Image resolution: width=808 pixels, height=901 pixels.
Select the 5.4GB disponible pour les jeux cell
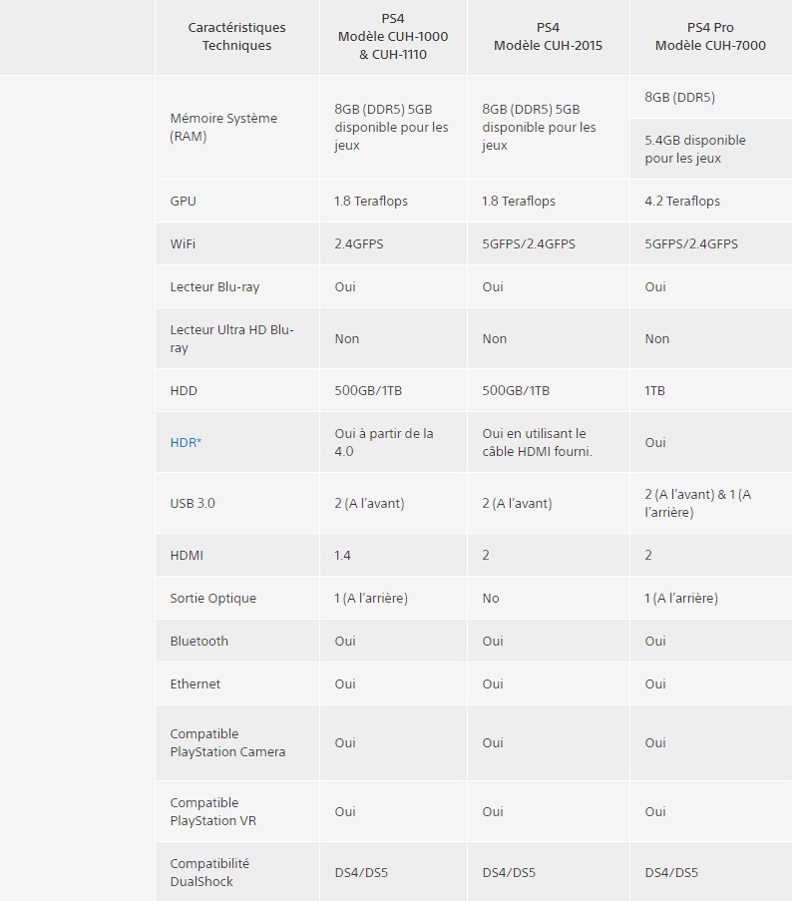point(695,149)
